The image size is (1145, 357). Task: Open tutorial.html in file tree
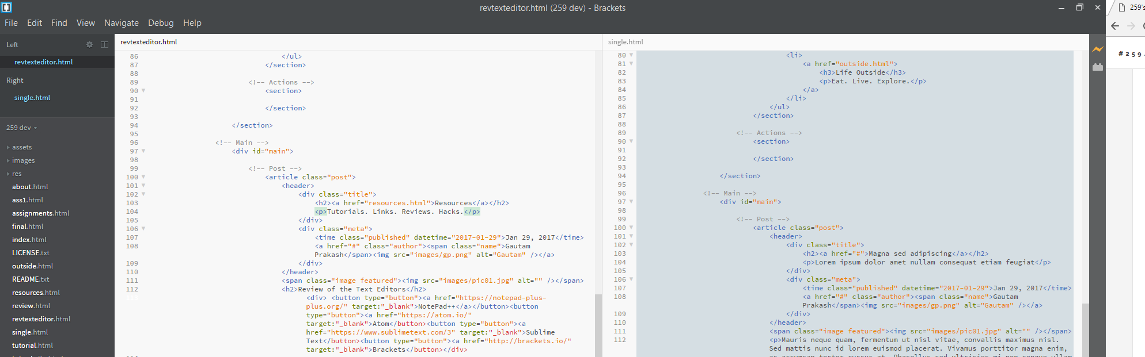[x=32, y=346]
